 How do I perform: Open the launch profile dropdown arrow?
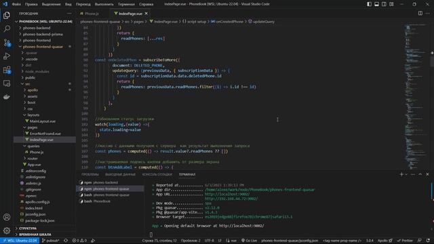click(x=406, y=174)
